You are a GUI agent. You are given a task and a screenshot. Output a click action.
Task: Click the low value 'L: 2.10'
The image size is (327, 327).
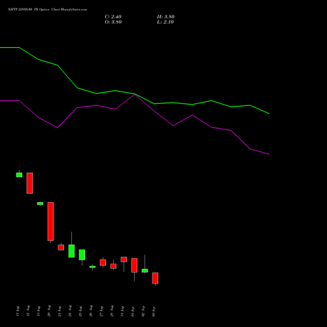click(x=165, y=22)
